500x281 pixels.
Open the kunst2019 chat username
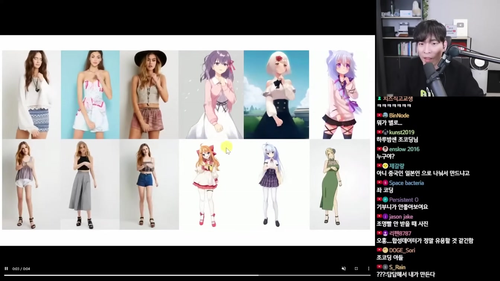click(x=402, y=132)
